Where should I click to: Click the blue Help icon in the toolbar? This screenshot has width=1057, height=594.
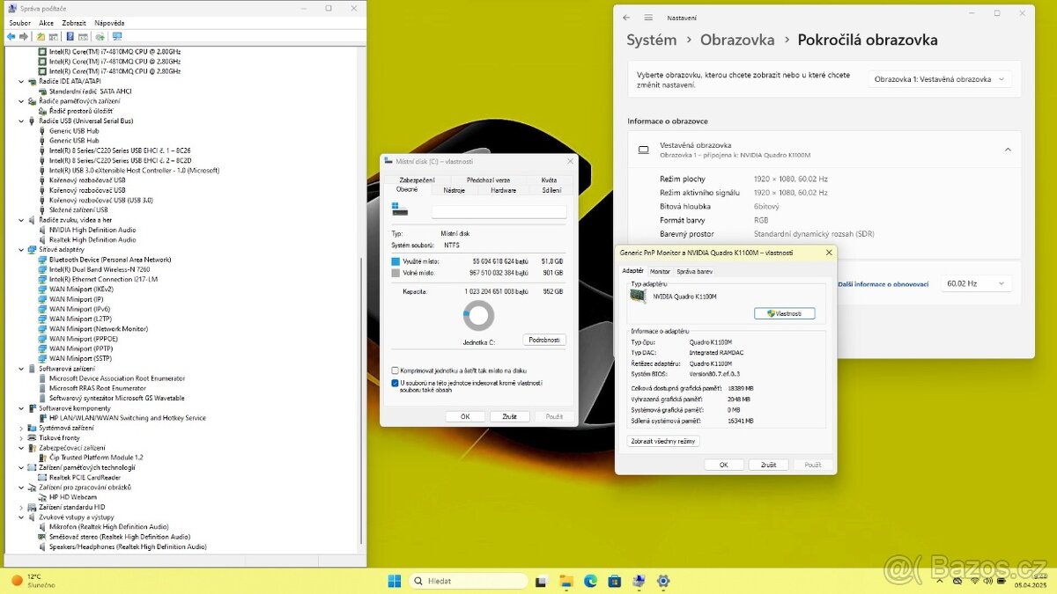coord(70,37)
